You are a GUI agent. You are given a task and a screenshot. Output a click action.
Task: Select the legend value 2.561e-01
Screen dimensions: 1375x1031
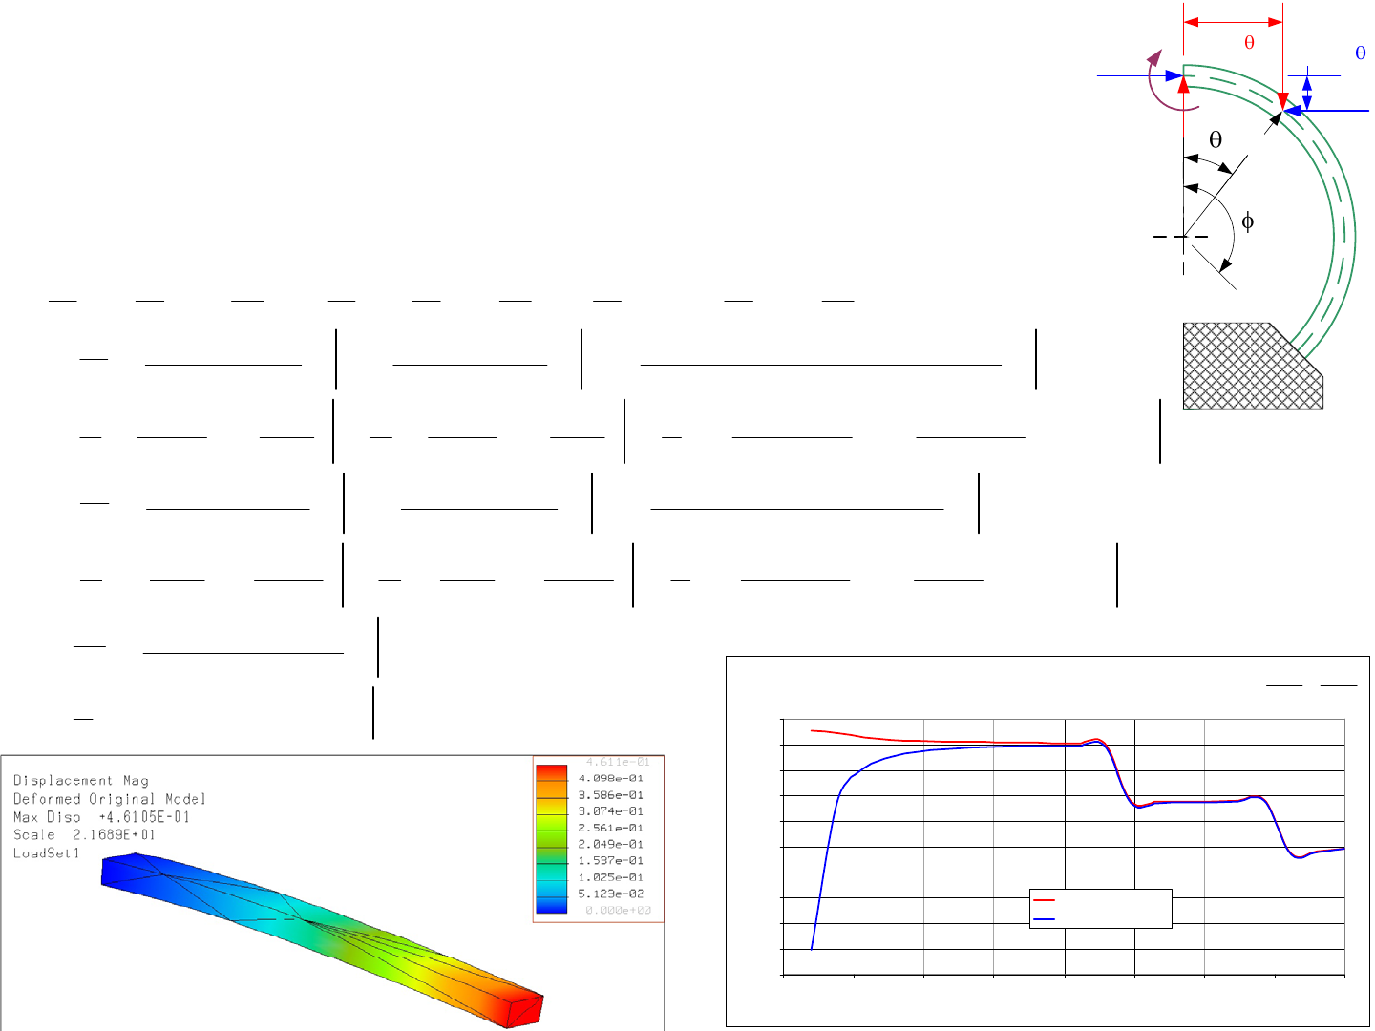611,828
